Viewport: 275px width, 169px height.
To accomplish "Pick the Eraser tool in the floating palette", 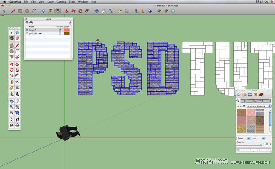I will (x=17, y=38).
